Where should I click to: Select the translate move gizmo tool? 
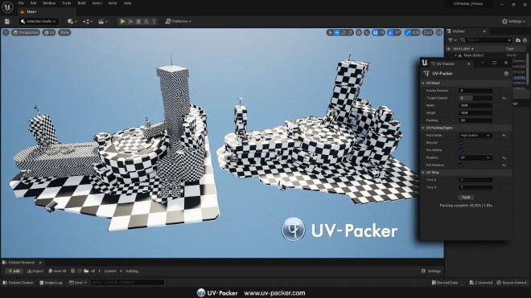pos(337,32)
